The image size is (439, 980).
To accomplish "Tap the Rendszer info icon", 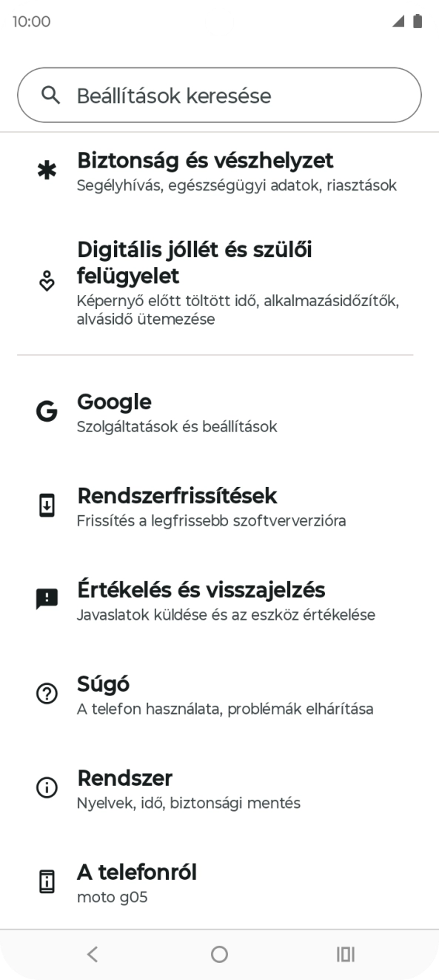I will pos(47,787).
